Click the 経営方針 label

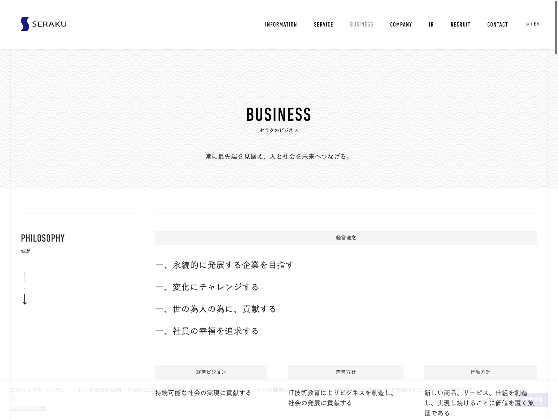click(346, 372)
